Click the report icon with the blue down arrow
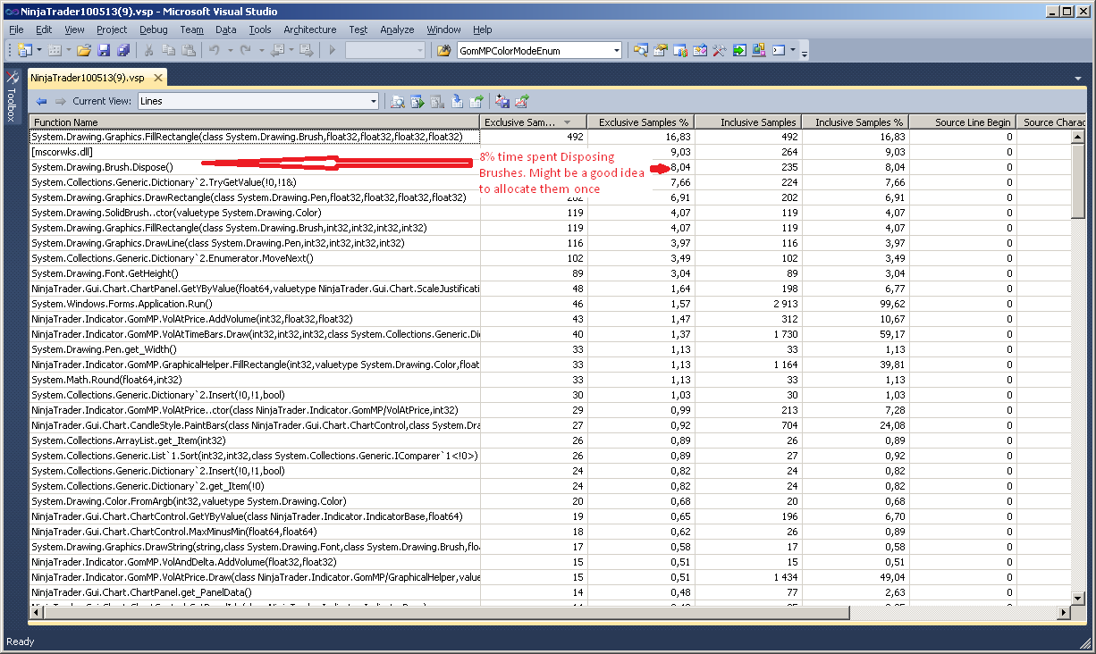This screenshot has height=654, width=1096. 457,101
